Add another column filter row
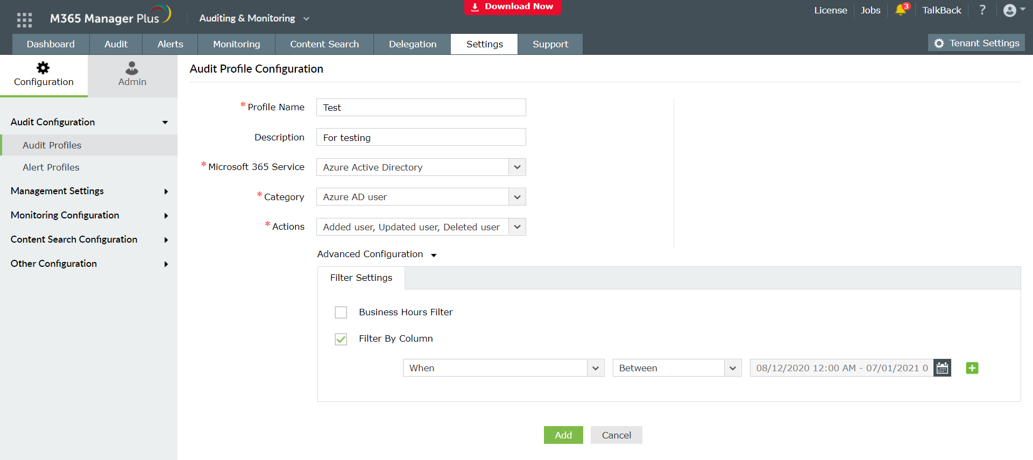This screenshot has width=1033, height=460. 972,368
